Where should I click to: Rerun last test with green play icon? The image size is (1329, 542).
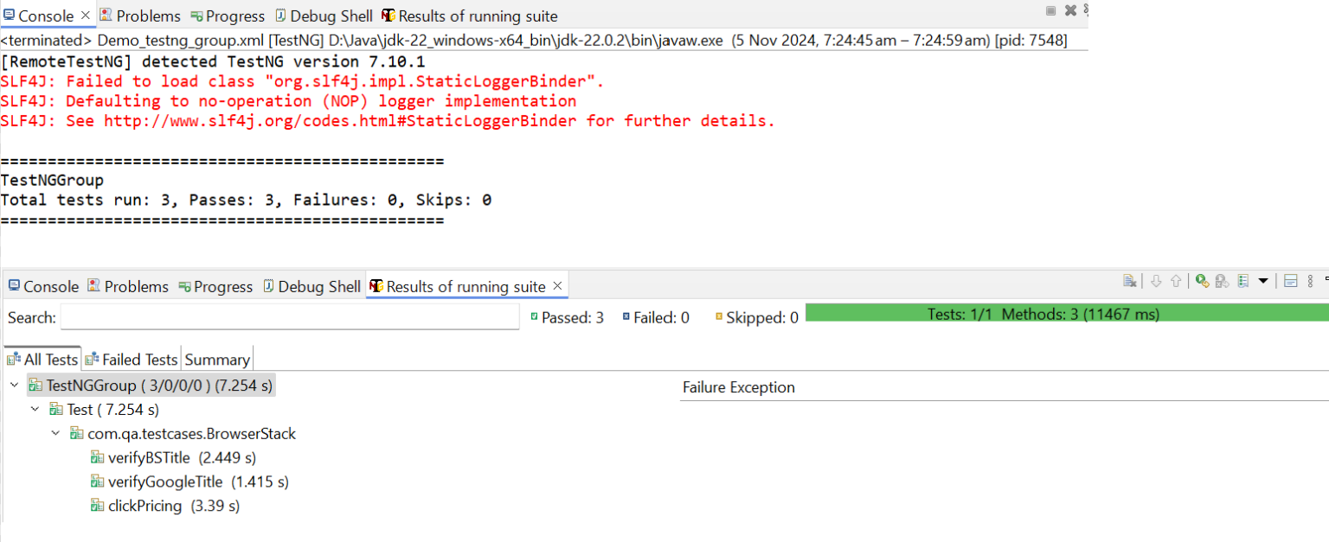click(1202, 281)
